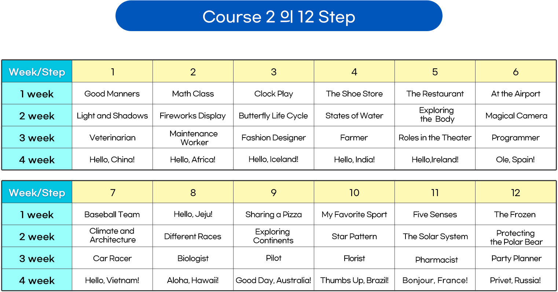Click the Course 2 12 Step banner
Screen dimensions: 558x292
pyautogui.click(x=279, y=16)
